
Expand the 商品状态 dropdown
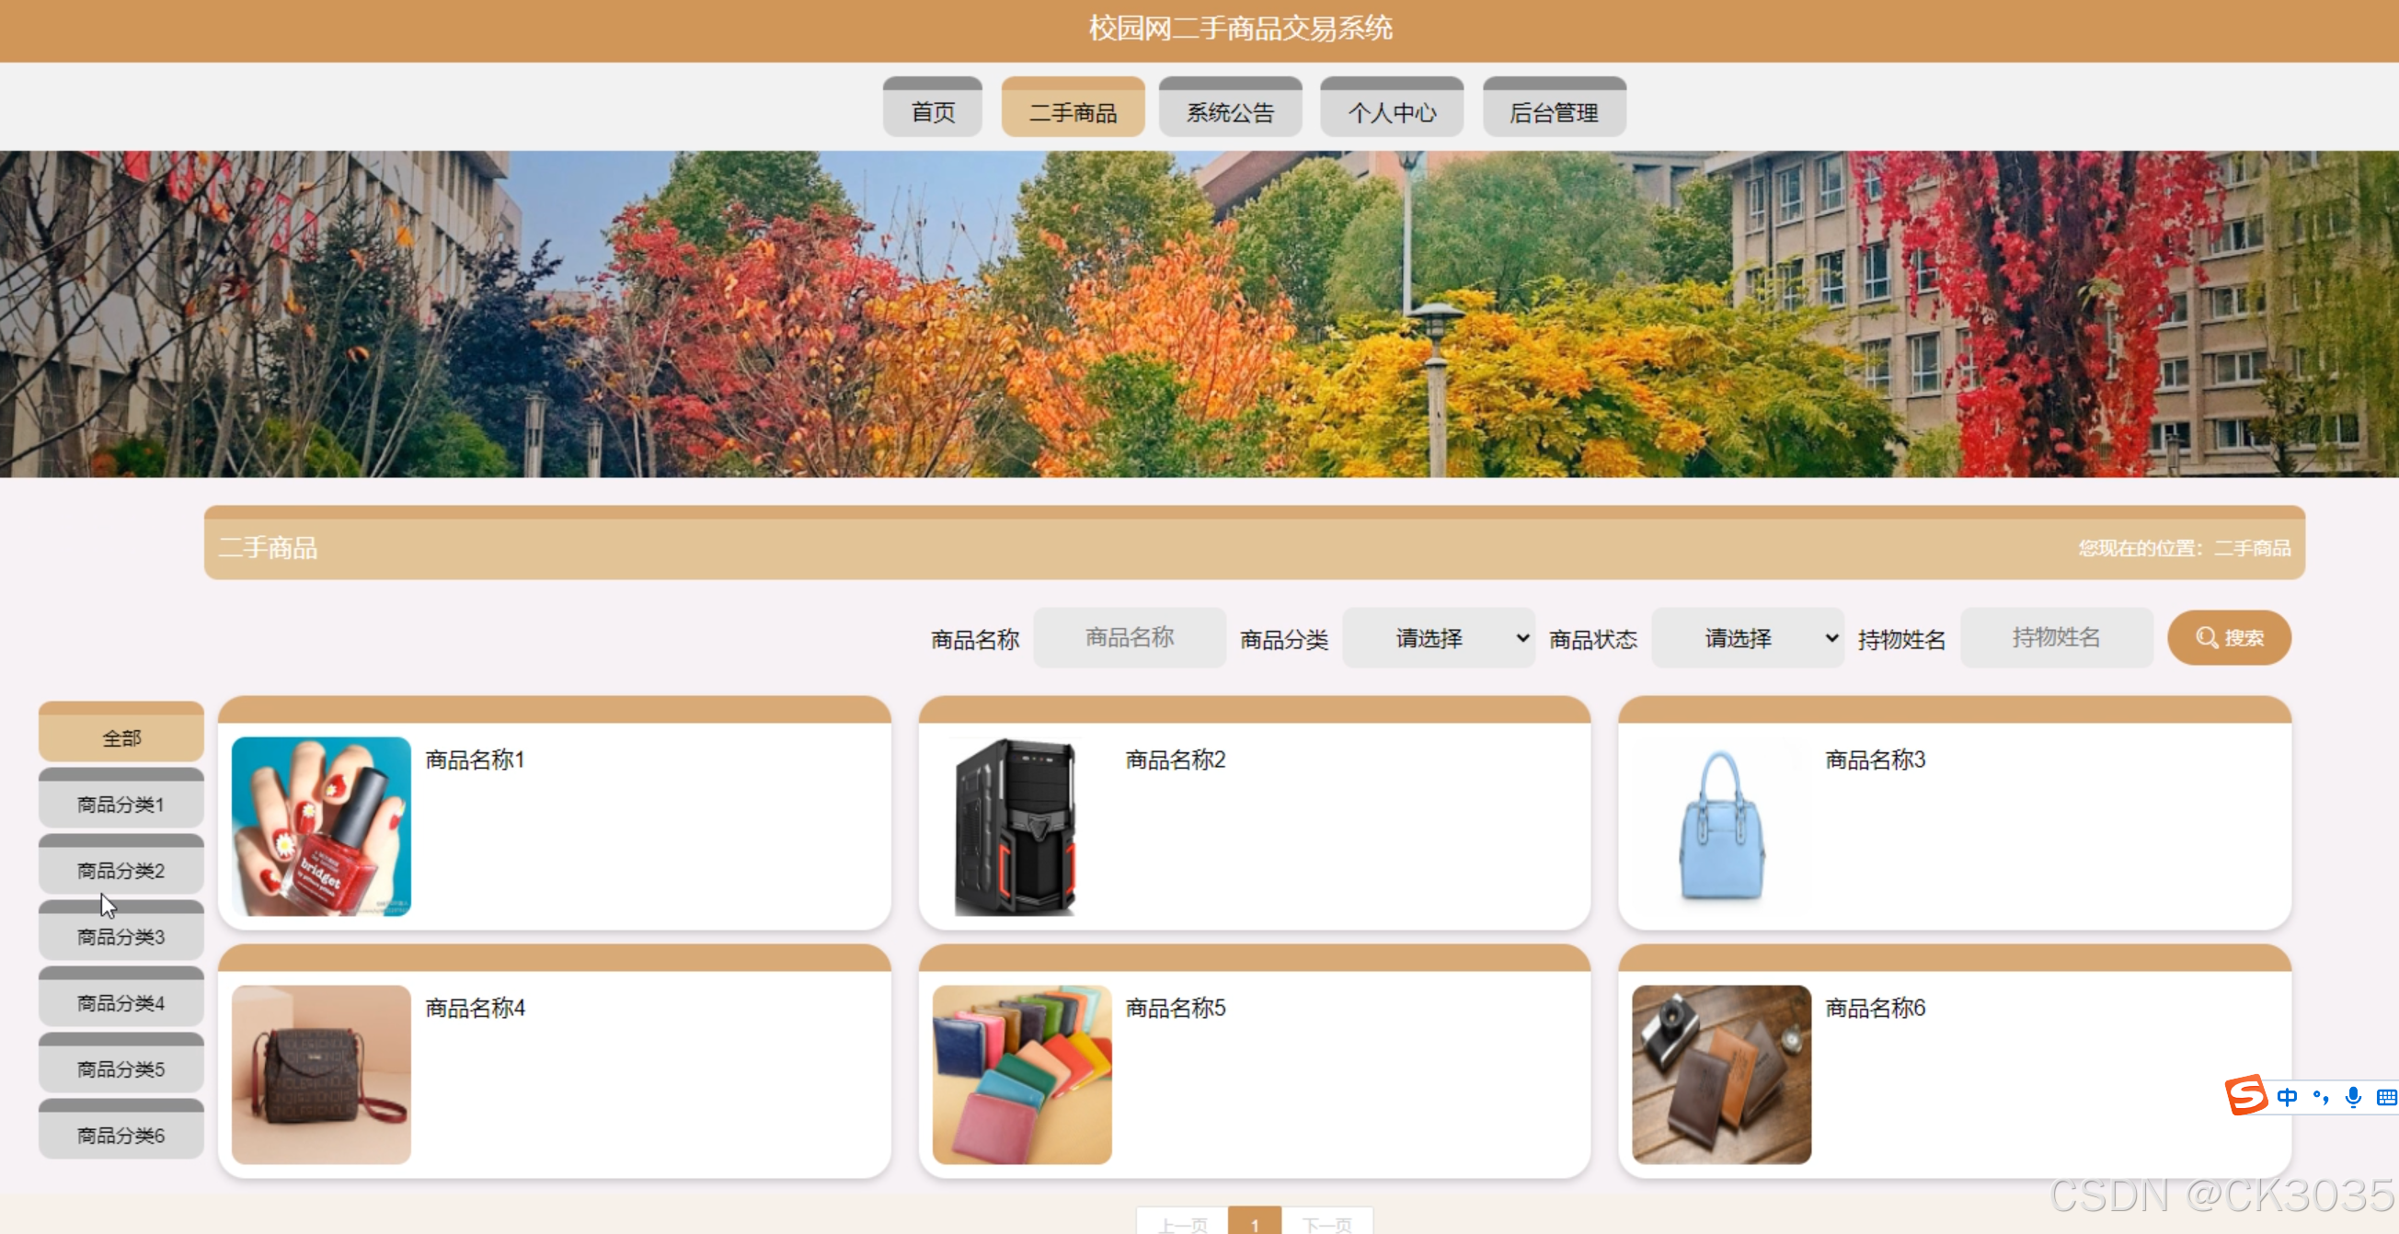pyautogui.click(x=1747, y=637)
